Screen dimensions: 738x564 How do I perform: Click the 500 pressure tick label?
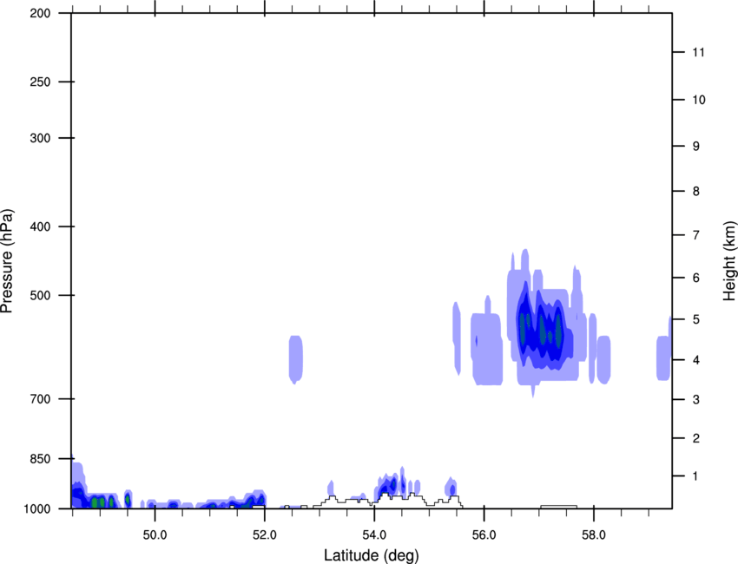coord(40,295)
